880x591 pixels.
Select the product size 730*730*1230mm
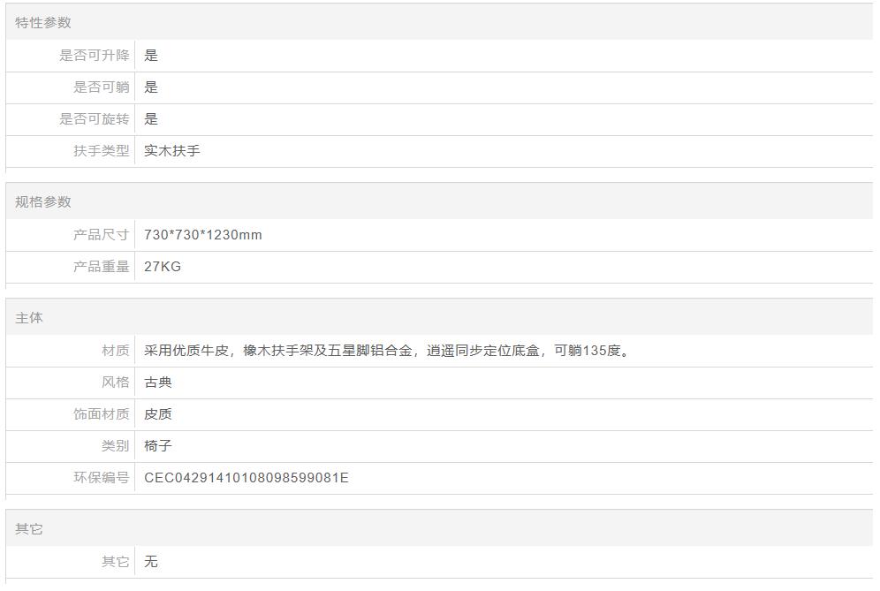203,235
